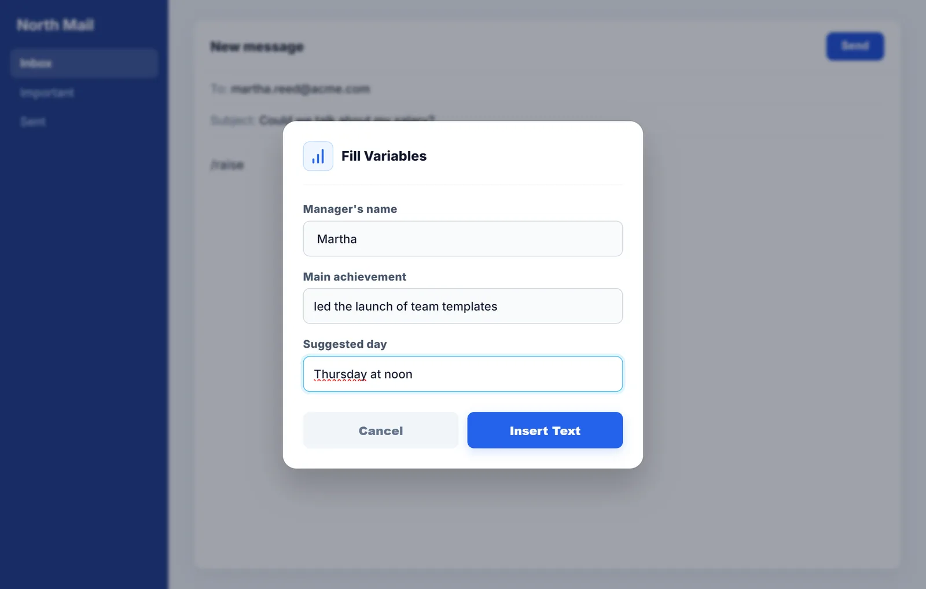Open the Inbox folder in the sidebar
Image resolution: width=926 pixels, height=589 pixels.
pyautogui.click(x=84, y=63)
